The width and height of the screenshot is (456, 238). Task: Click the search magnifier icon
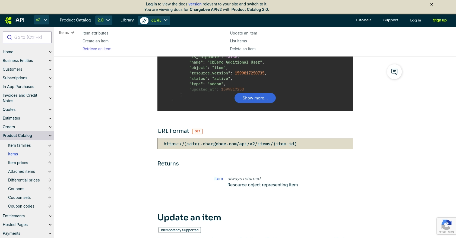click(9, 37)
